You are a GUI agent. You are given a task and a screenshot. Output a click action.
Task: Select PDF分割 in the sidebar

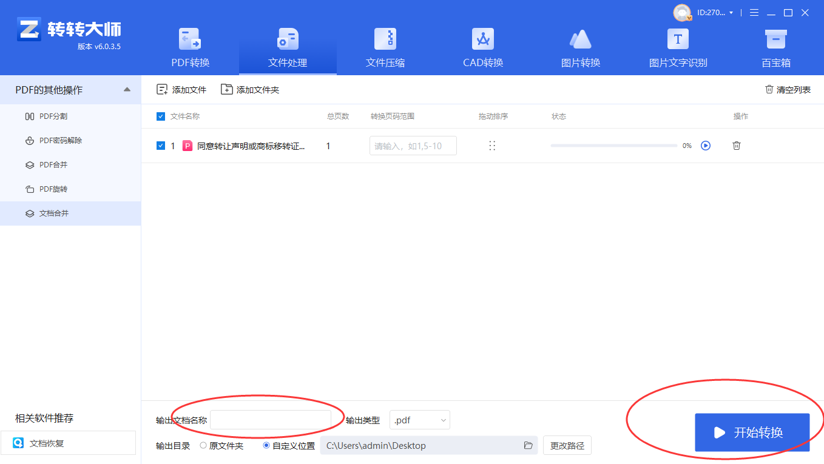click(70, 116)
